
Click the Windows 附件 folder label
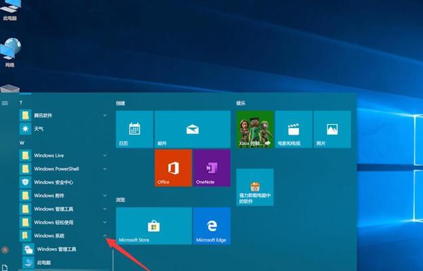coord(49,196)
